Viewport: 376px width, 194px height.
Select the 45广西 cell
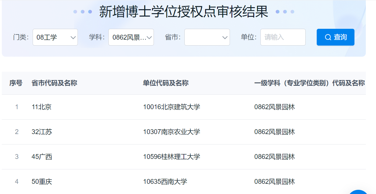42,157
